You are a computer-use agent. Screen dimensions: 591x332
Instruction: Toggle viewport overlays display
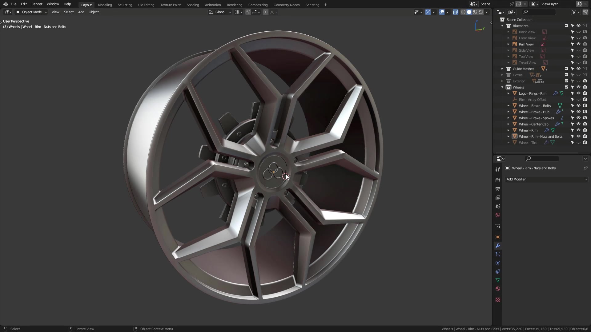442,12
